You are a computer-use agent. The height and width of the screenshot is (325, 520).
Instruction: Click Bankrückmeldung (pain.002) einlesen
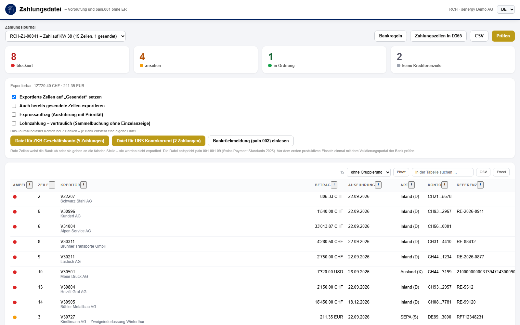point(251,141)
